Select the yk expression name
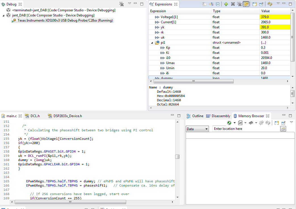Viewport: 296px width, 209px height. (x=162, y=27)
